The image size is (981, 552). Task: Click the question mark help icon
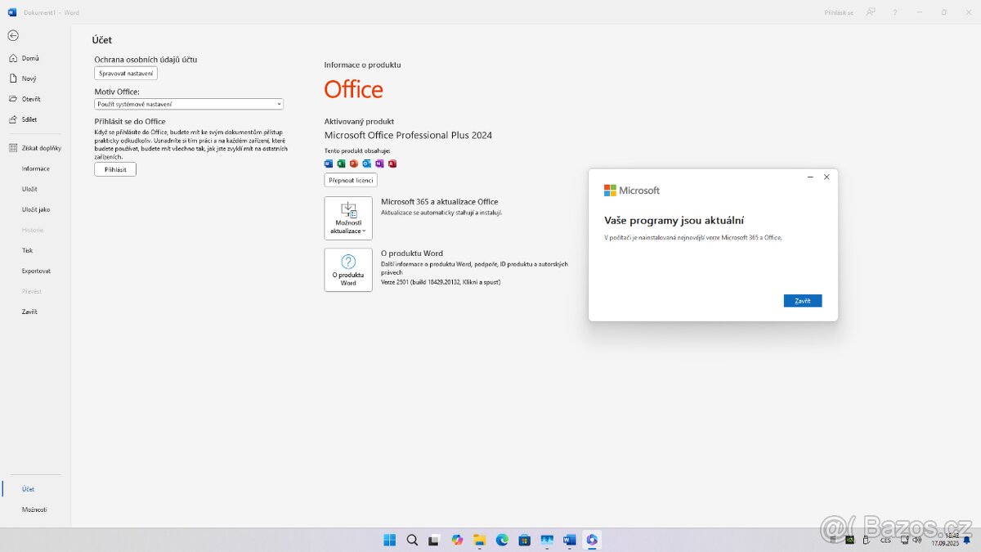click(x=895, y=12)
